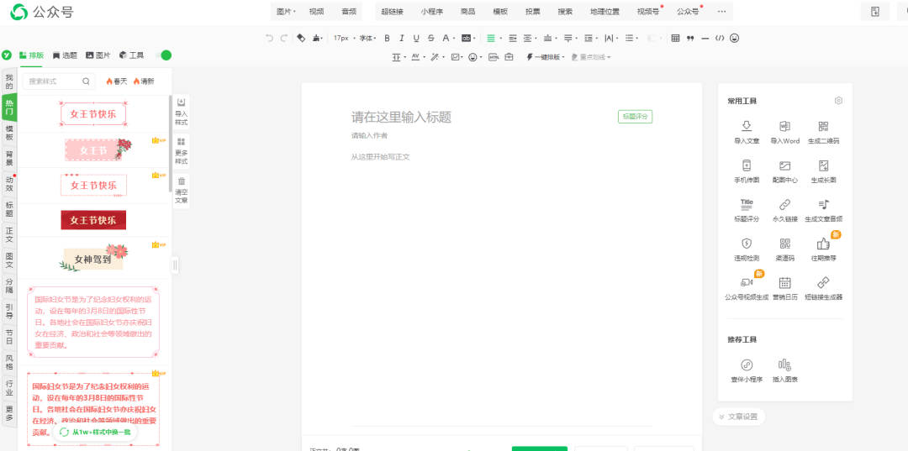
Task: Click the 从1w+样式中换一批 button
Action: pyautogui.click(x=96, y=432)
